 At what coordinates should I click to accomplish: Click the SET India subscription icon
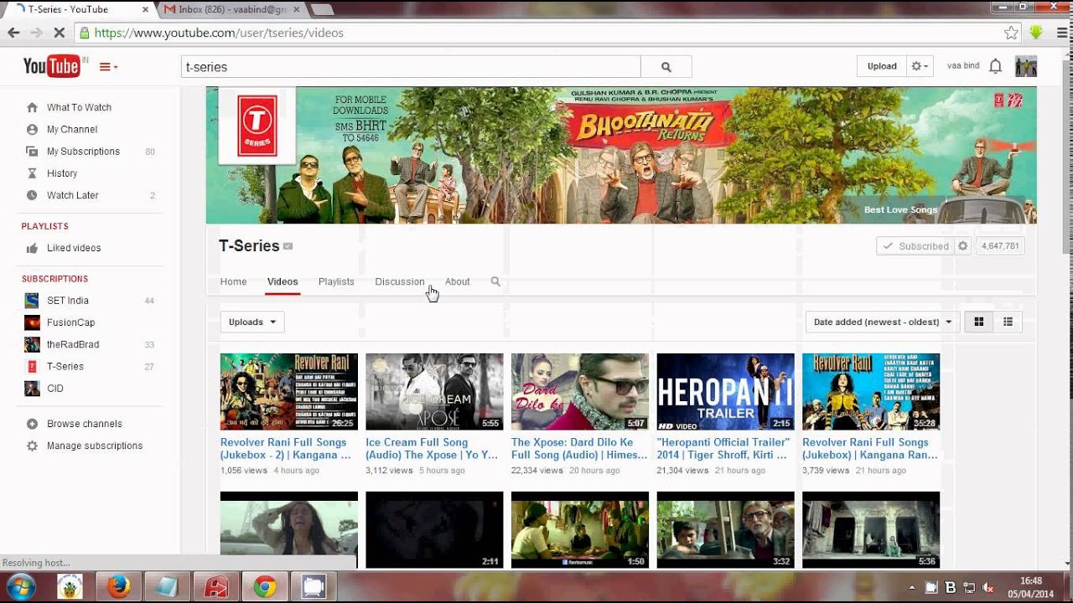pos(32,301)
